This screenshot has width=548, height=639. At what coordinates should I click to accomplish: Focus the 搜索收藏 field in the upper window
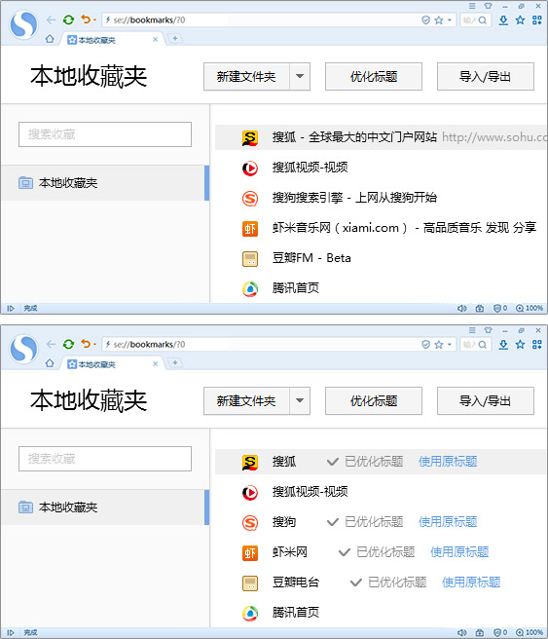click(x=105, y=134)
